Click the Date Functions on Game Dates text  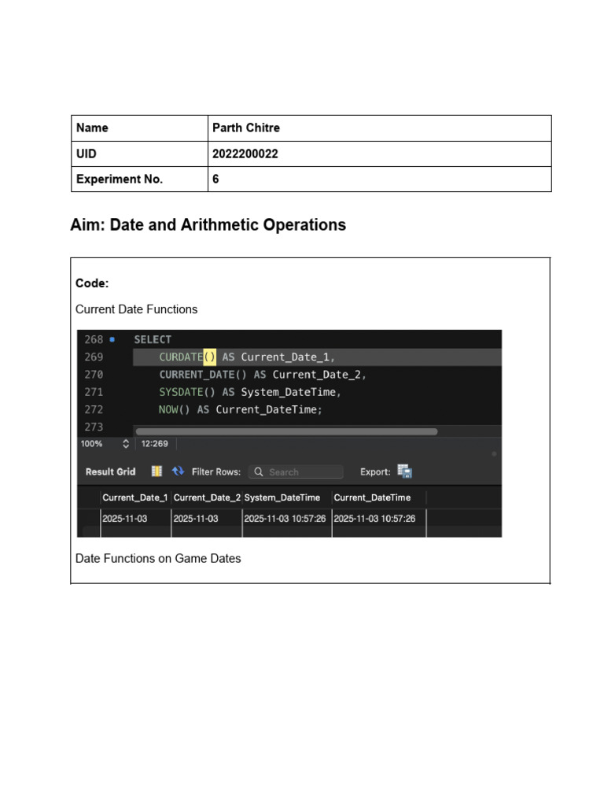point(158,558)
